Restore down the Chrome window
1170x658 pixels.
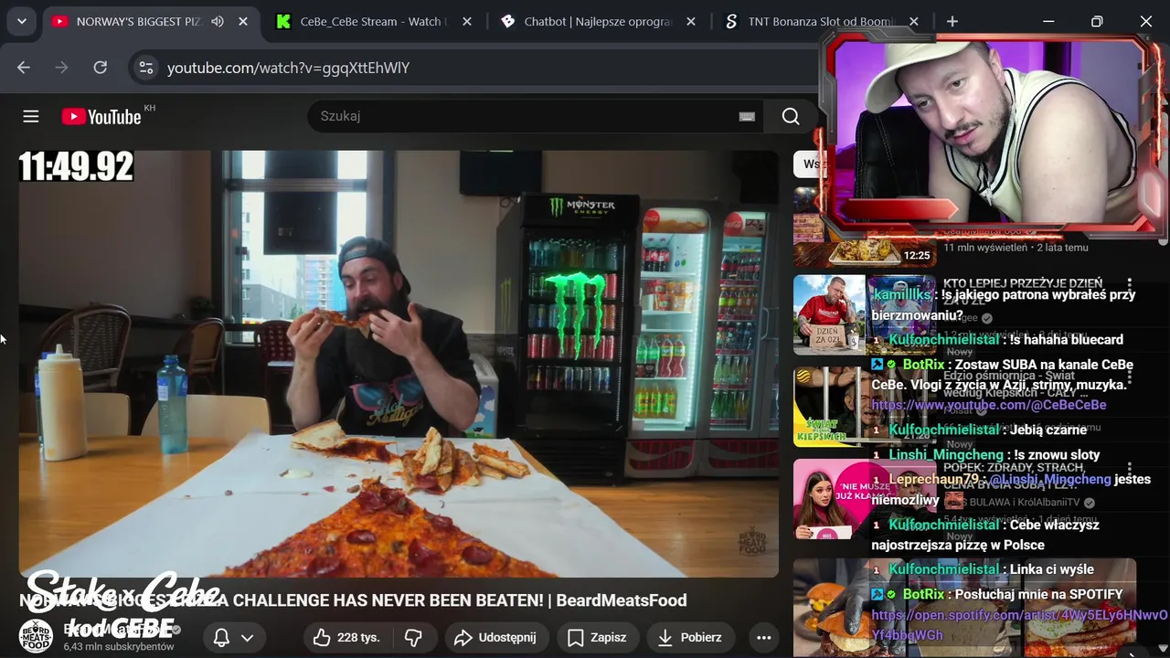[x=1097, y=21]
